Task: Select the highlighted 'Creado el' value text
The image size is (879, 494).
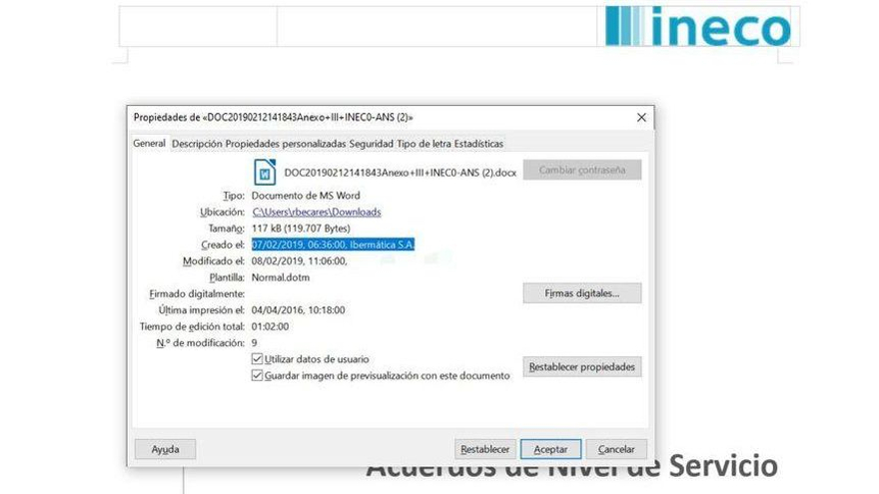Action: point(333,245)
